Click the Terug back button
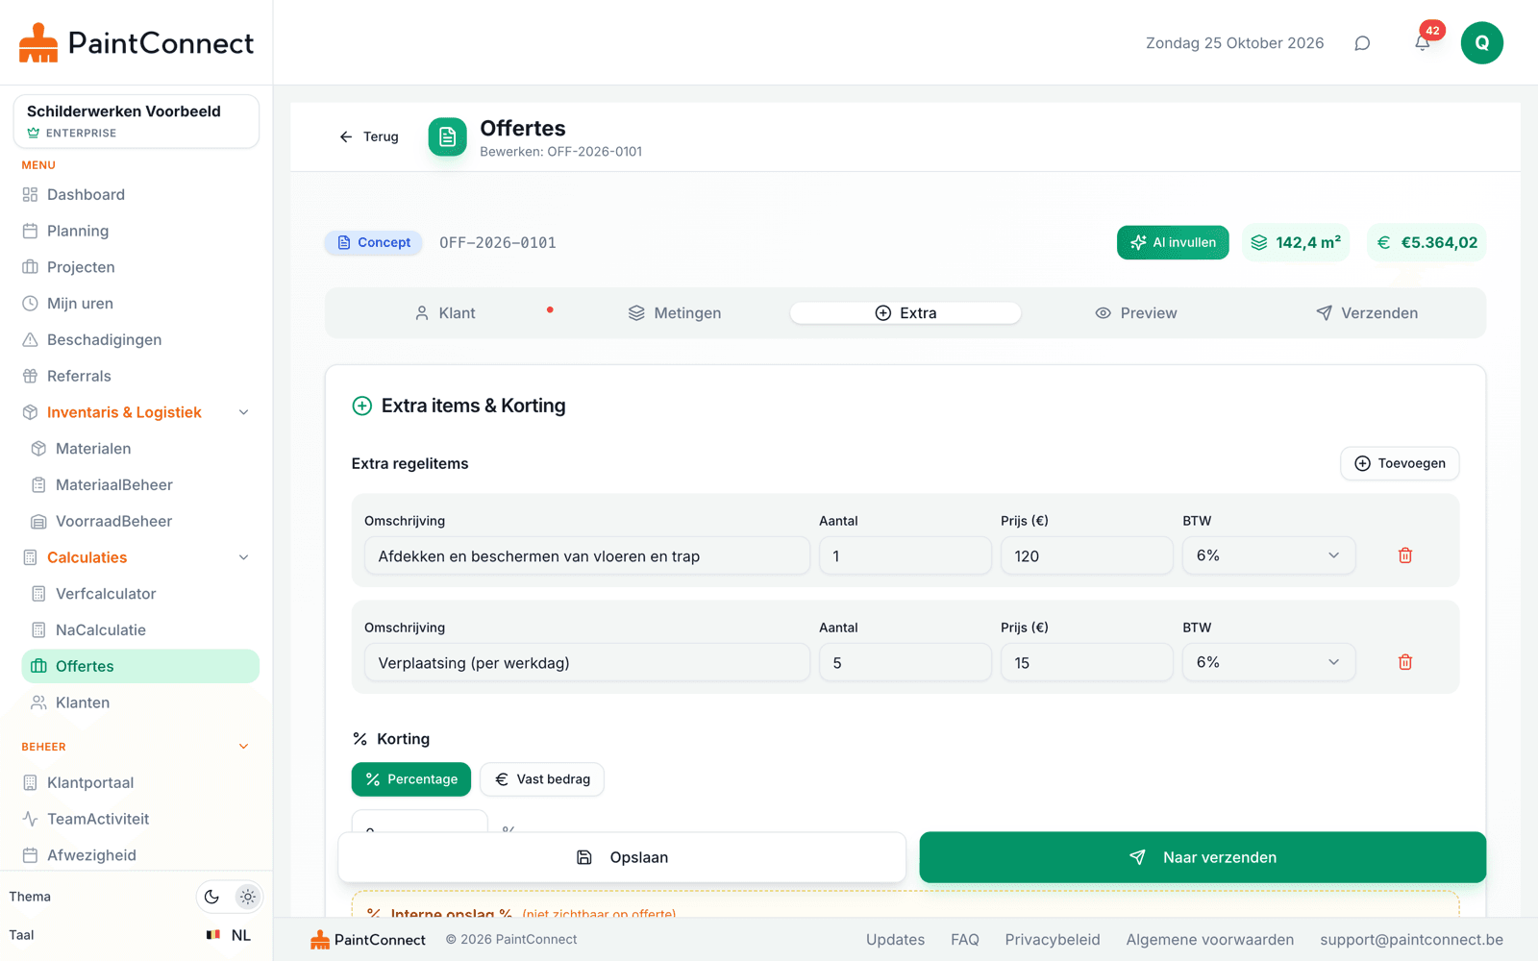This screenshot has height=961, width=1538. click(369, 136)
